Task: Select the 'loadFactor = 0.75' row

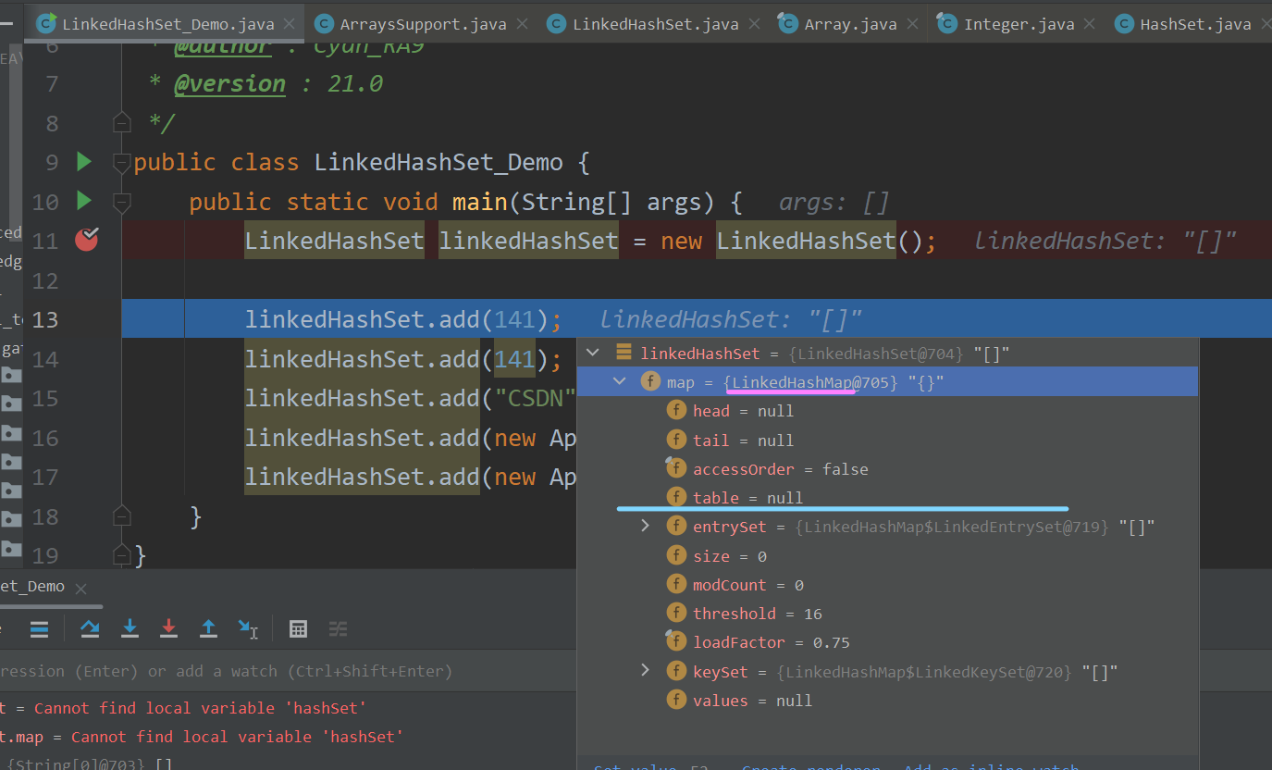Action: (887, 641)
